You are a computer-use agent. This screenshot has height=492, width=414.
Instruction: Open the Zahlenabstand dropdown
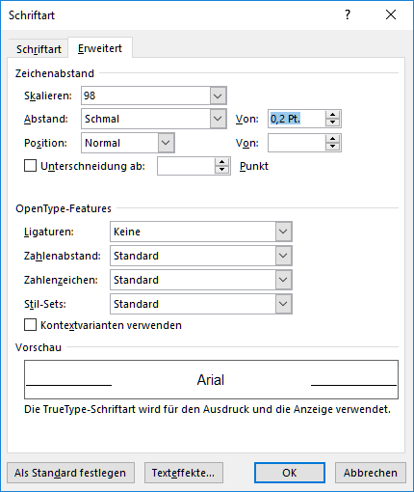283,256
